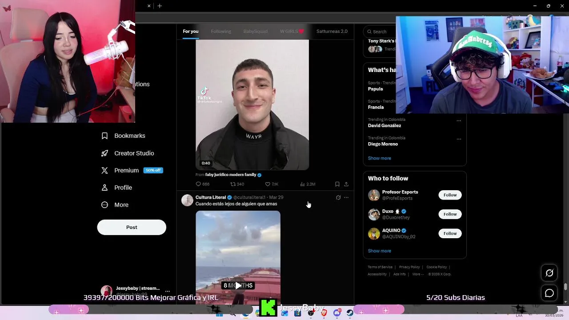Open the Duxo avatar in Who to follow
Image resolution: width=569 pixels, height=320 pixels.
(x=374, y=214)
